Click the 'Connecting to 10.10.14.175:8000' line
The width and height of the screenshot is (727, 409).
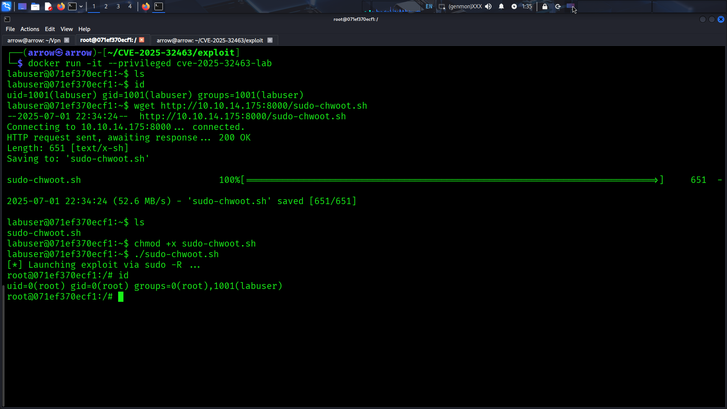(126, 127)
